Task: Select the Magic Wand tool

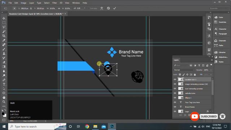Action: coord(4,31)
